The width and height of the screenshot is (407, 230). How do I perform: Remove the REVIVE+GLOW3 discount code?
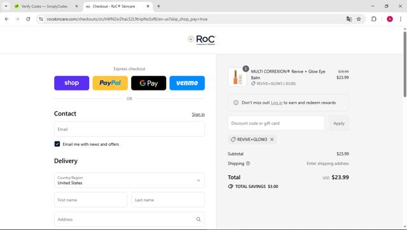click(x=272, y=140)
